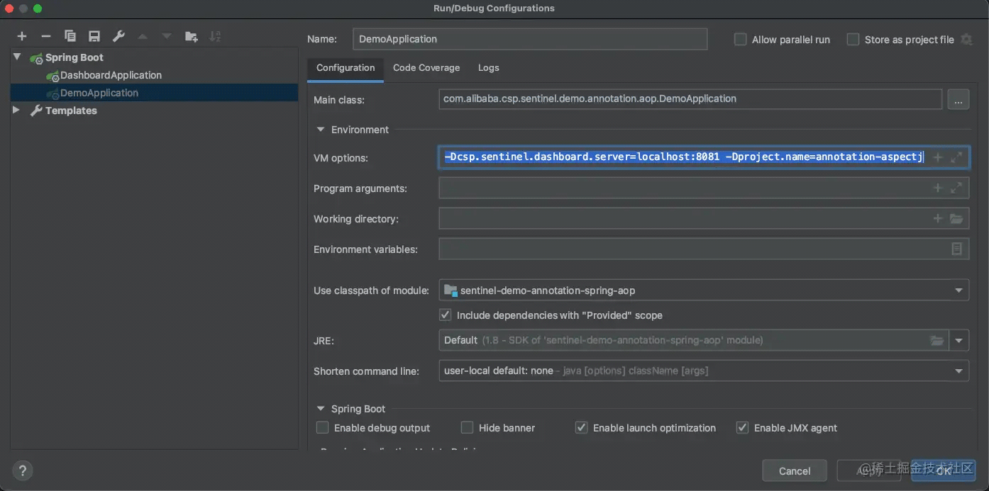Screen dimensions: 989x491
Task: Click the Add New Configuration plus icon
Action: (22, 36)
